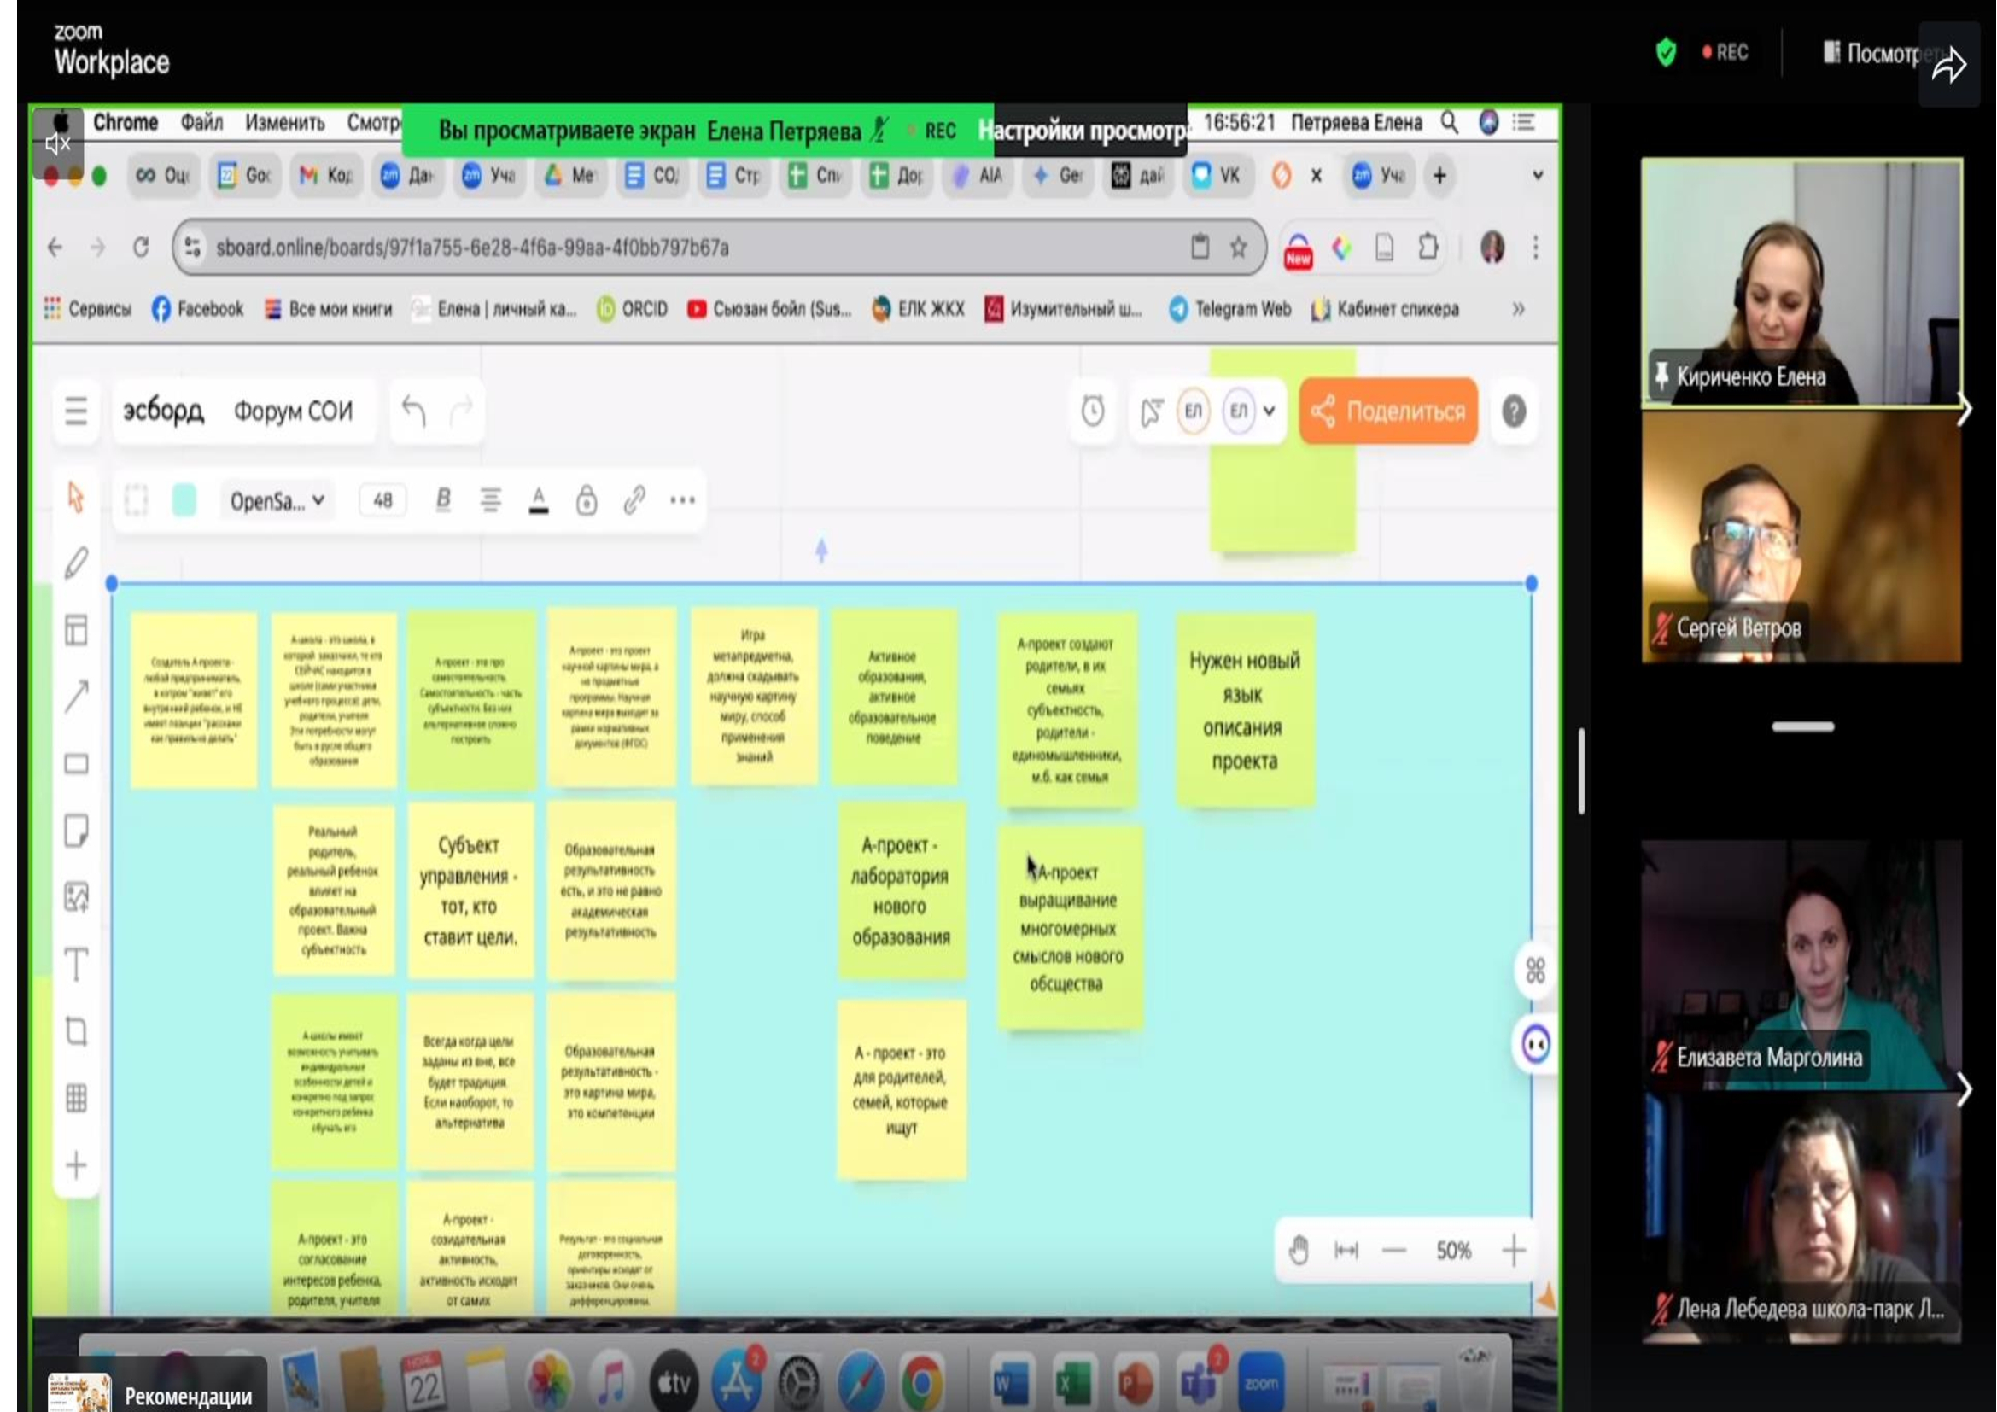Switch to the VK browser tab
Image resolution: width=1997 pixels, height=1412 pixels.
tap(1217, 176)
